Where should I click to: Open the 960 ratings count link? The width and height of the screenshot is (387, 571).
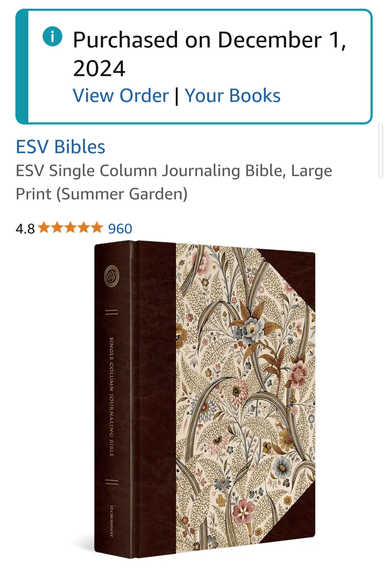coord(120,229)
